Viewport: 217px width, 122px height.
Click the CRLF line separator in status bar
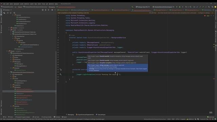(173, 119)
